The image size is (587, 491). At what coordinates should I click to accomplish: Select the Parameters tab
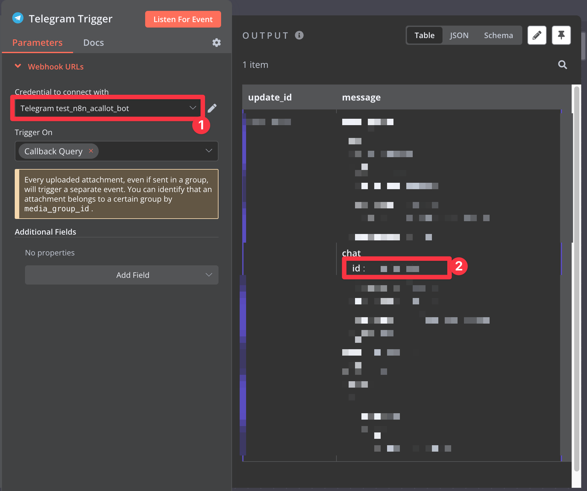[37, 43]
